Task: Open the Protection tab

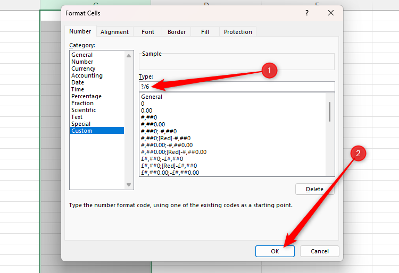Action: point(238,32)
